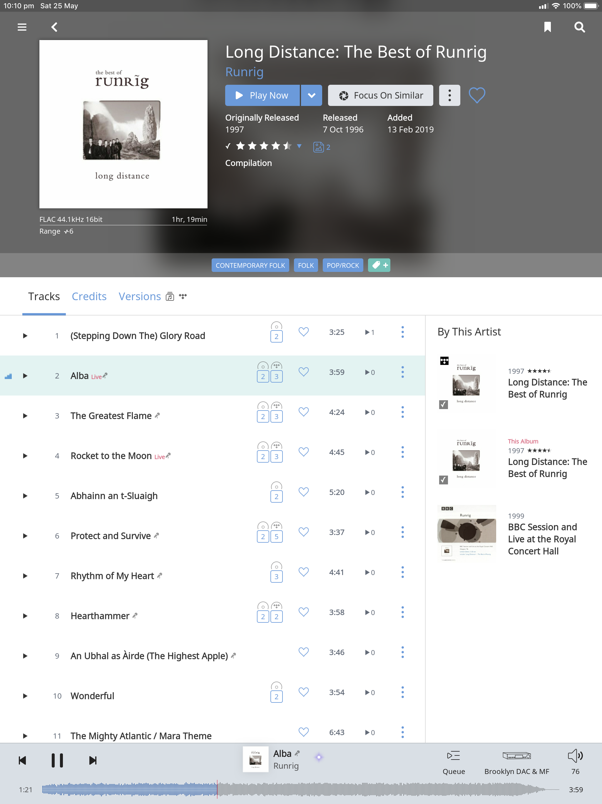
Task: Open the play Queue
Action: point(454,763)
